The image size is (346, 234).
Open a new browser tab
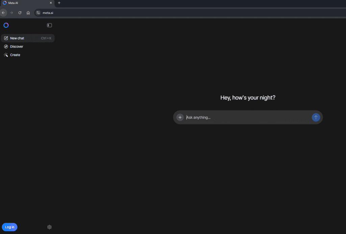59,3
